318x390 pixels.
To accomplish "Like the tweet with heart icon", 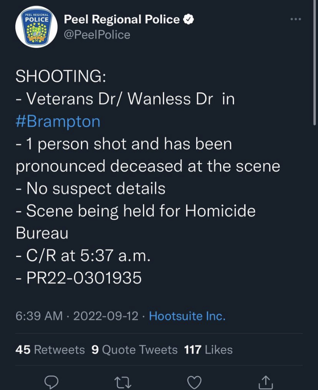I will [x=194, y=382].
